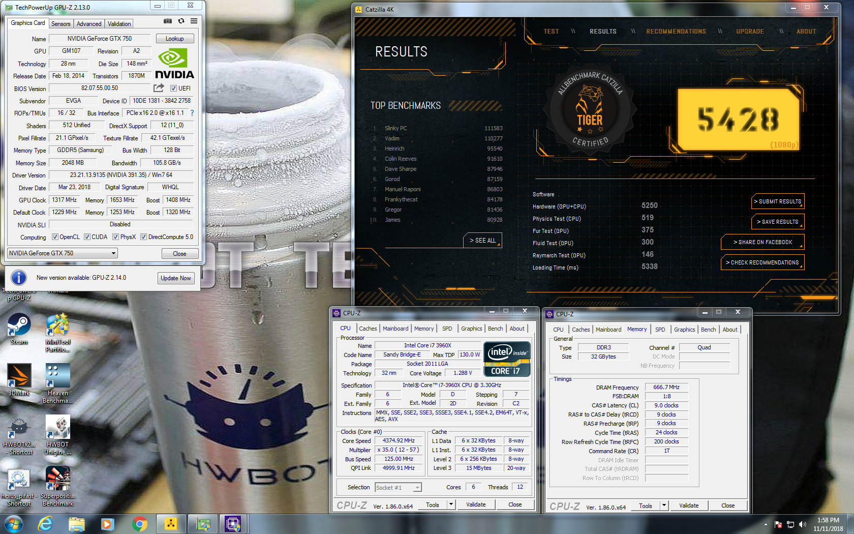
Task: Click the Multiplier value field x 35.0
Action: click(398, 450)
